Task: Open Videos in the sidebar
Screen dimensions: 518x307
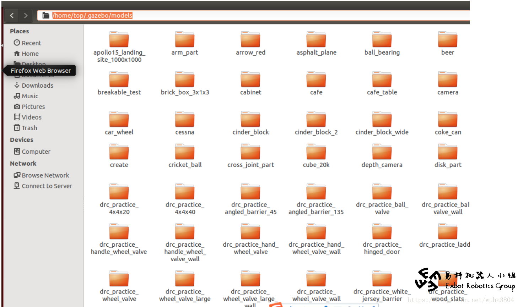Action: tap(28, 117)
